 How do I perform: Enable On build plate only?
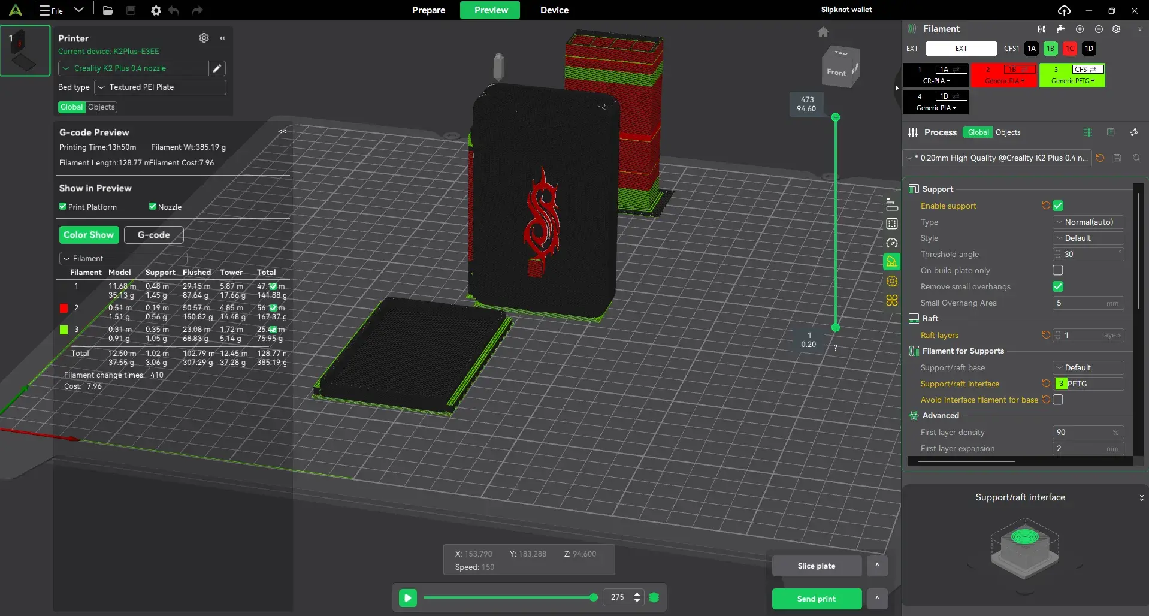pos(1058,270)
